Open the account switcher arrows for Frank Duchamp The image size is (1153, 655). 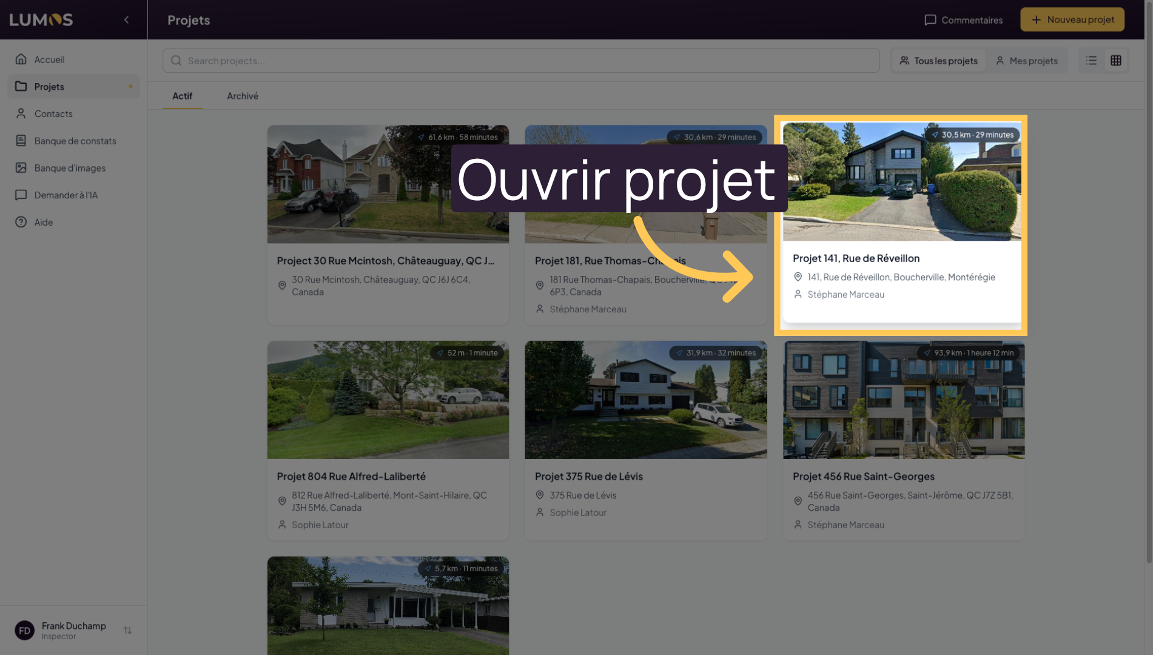tap(127, 631)
